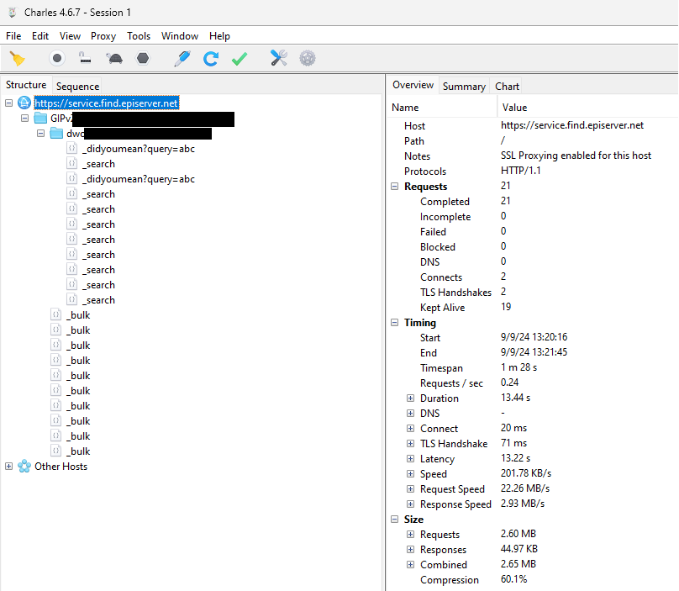The image size is (679, 591).
Task: Toggle throttling with the turtle icon
Action: (x=114, y=58)
